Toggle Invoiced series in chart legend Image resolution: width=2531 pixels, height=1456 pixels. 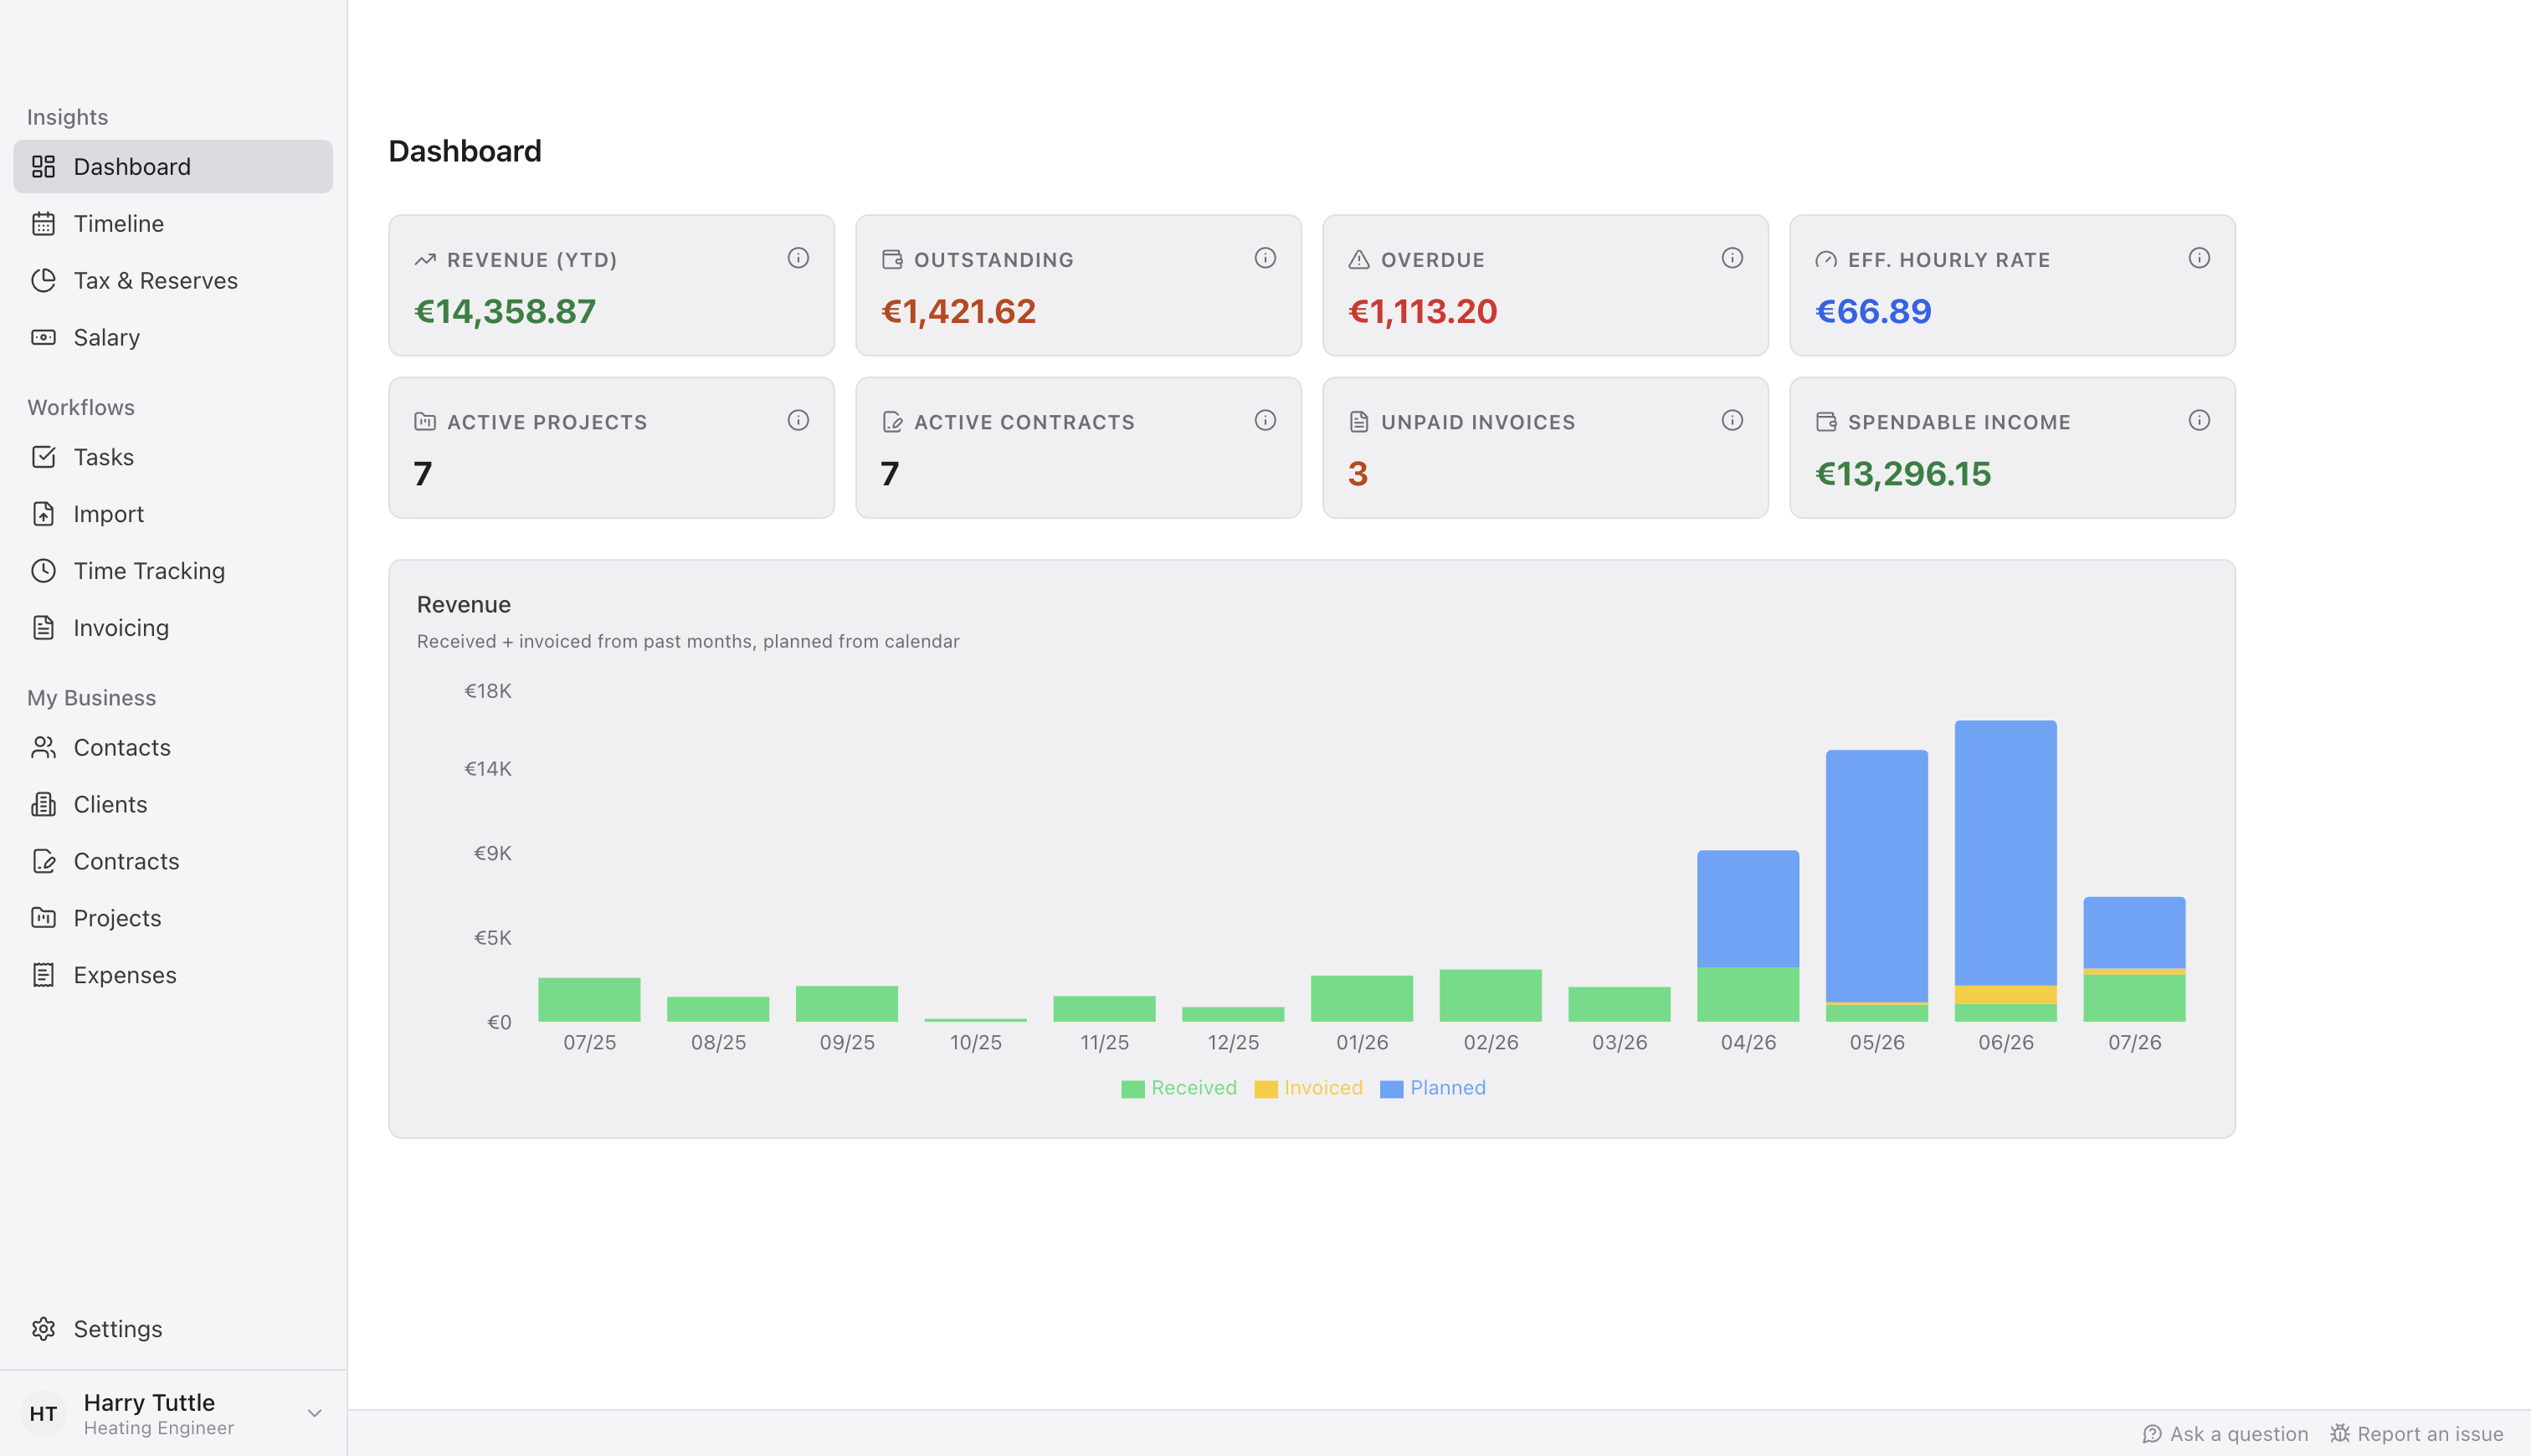click(1308, 1088)
